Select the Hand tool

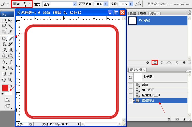(x=4, y=80)
